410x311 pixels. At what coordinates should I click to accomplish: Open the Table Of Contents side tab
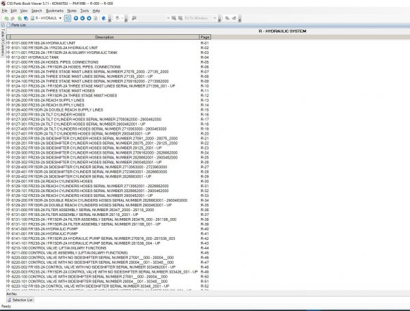[3, 42]
